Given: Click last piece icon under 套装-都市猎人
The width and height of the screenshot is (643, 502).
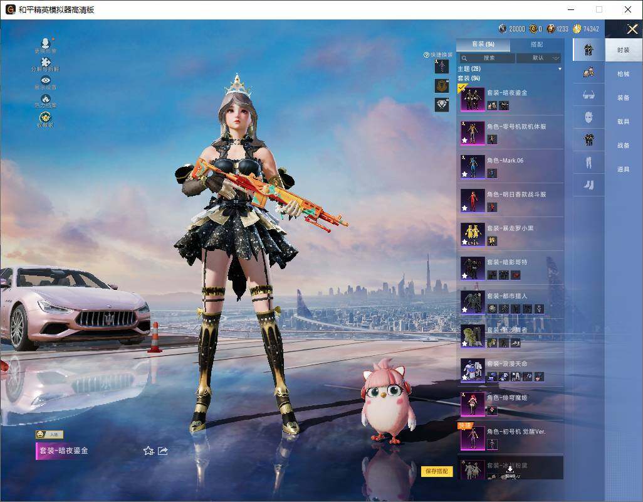Looking at the screenshot, I should [x=539, y=309].
